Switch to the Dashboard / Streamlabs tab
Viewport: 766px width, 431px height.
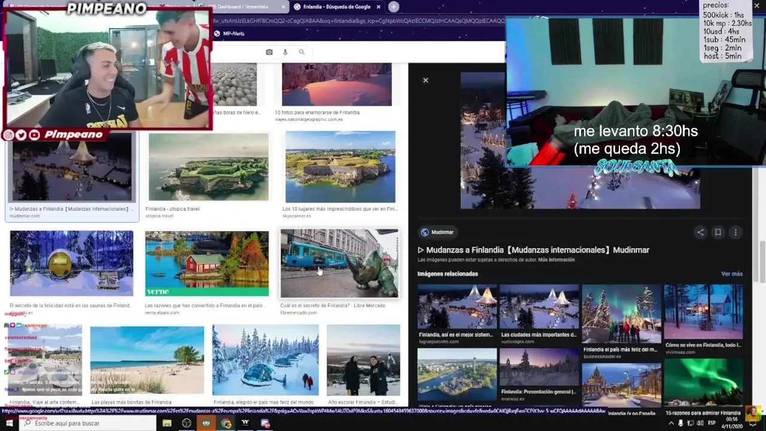(x=242, y=7)
